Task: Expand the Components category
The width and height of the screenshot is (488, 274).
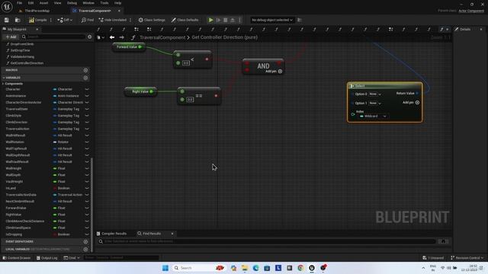Action: 3,84
